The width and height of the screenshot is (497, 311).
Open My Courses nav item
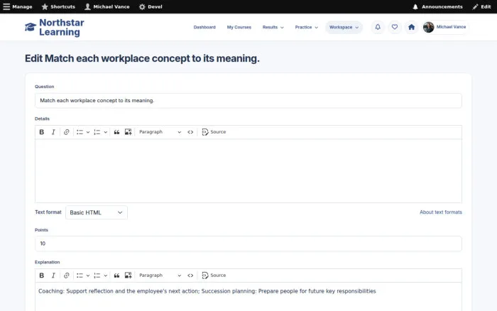pyautogui.click(x=239, y=27)
